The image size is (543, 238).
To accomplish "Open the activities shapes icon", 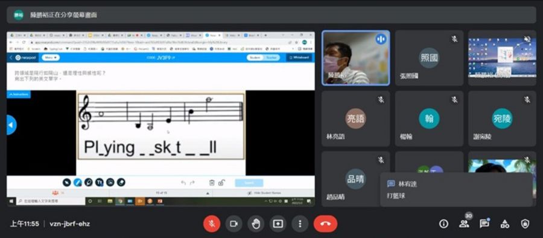I will [504, 224].
